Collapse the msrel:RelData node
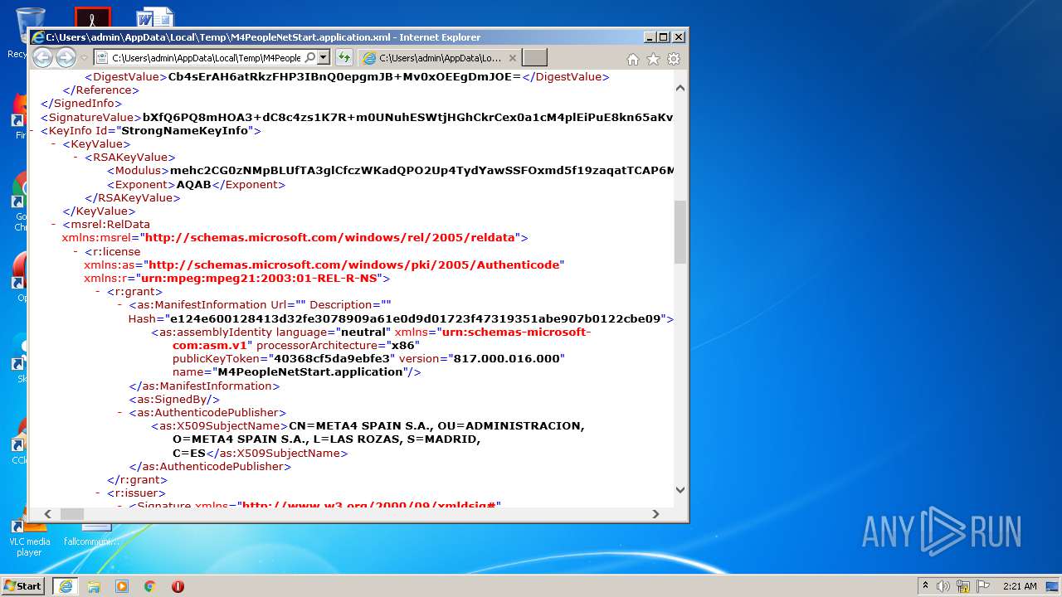 point(53,224)
